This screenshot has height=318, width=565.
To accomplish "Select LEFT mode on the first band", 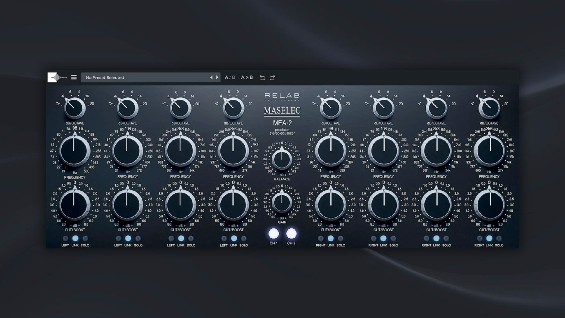I will [x=66, y=239].
